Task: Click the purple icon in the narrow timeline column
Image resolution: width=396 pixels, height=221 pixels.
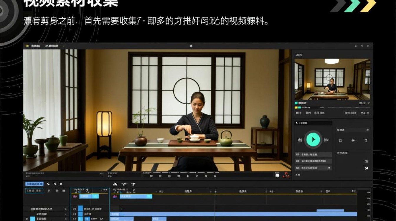Action: tap(75, 197)
